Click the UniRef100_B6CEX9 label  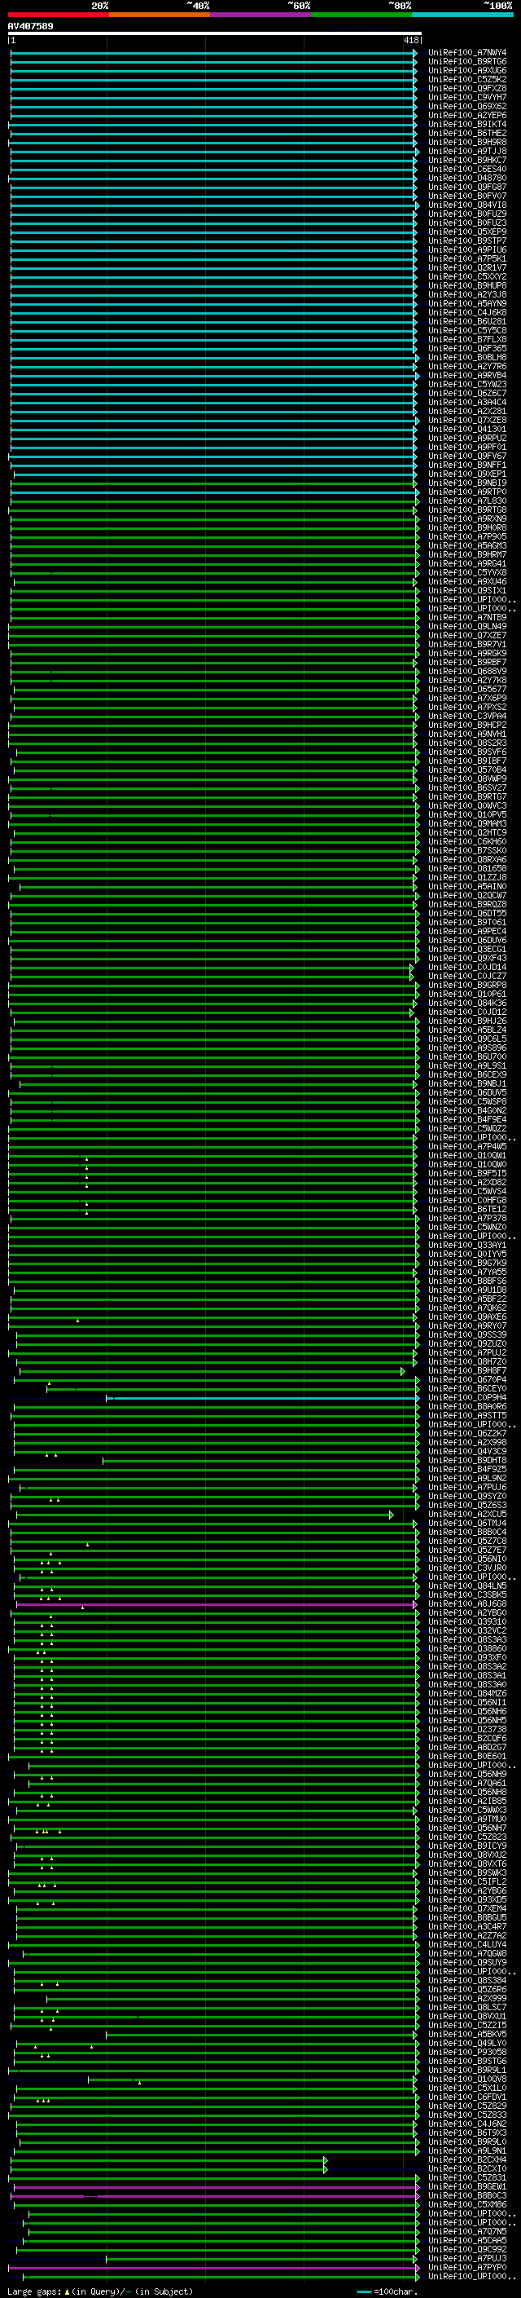(467, 1075)
